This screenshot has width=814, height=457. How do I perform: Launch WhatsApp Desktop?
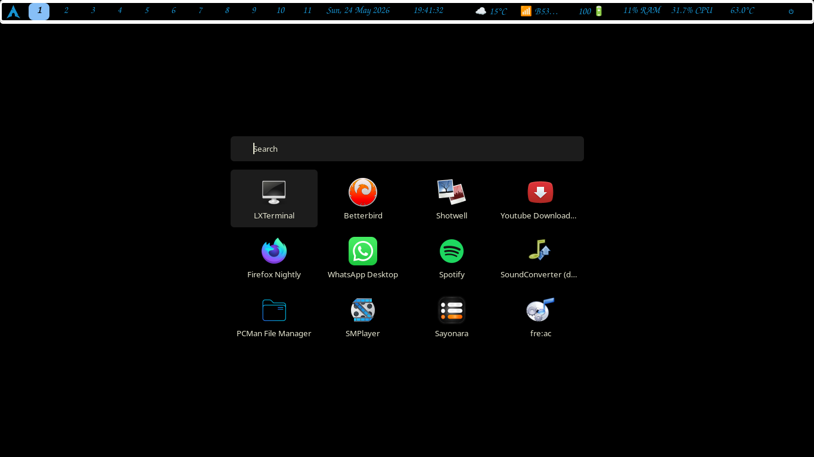coord(363,251)
